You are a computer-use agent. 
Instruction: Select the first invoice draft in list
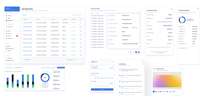point(98,16)
